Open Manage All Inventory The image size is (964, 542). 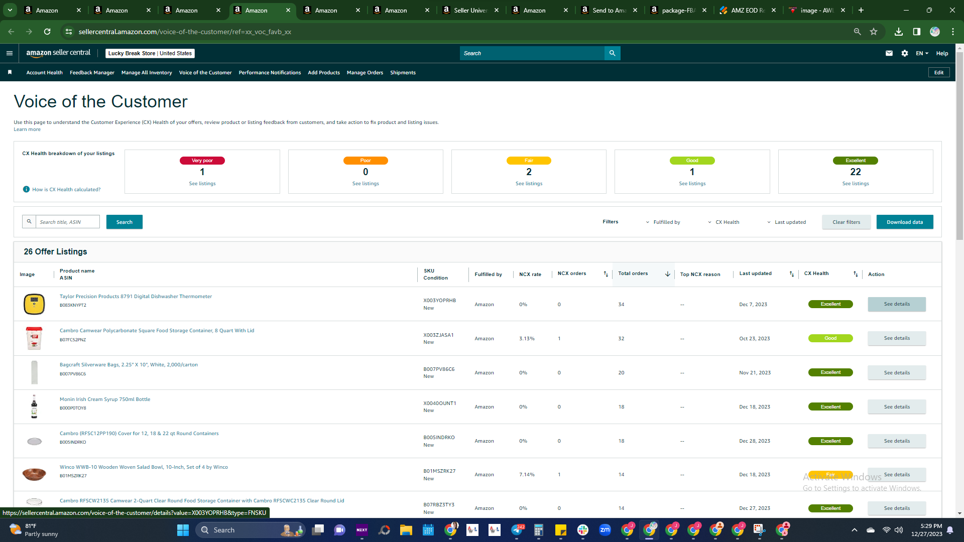pos(147,73)
